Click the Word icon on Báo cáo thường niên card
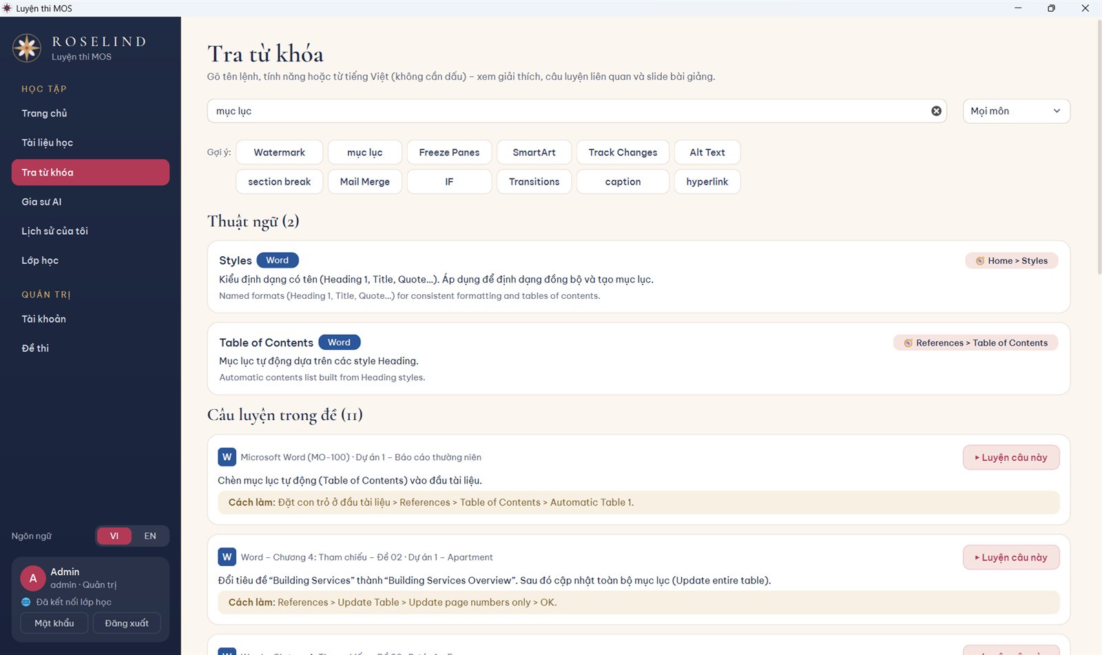Image resolution: width=1102 pixels, height=655 pixels. pos(227,457)
